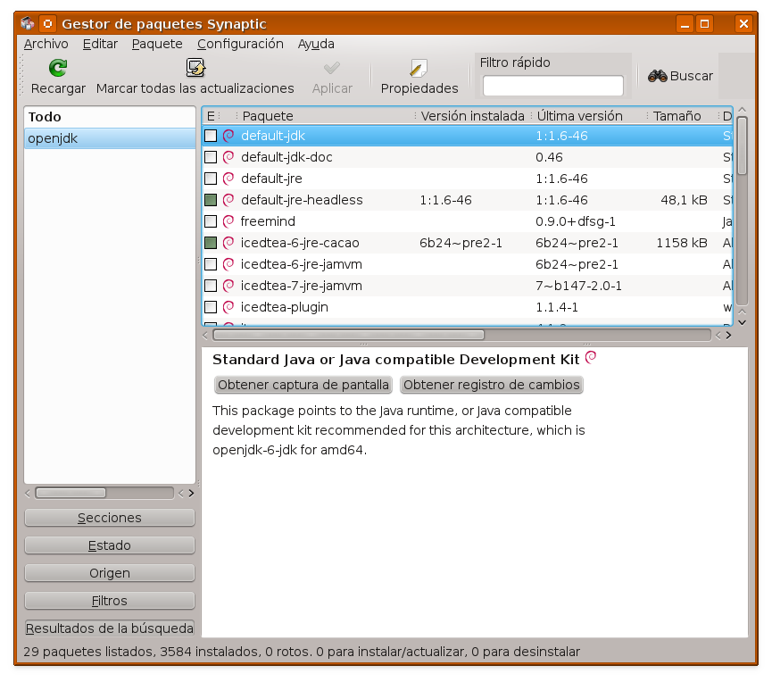Viewport: 772px width, 682px height.
Task: Click Debian swirl icon beside icedtea-plugin
Action: [228, 307]
